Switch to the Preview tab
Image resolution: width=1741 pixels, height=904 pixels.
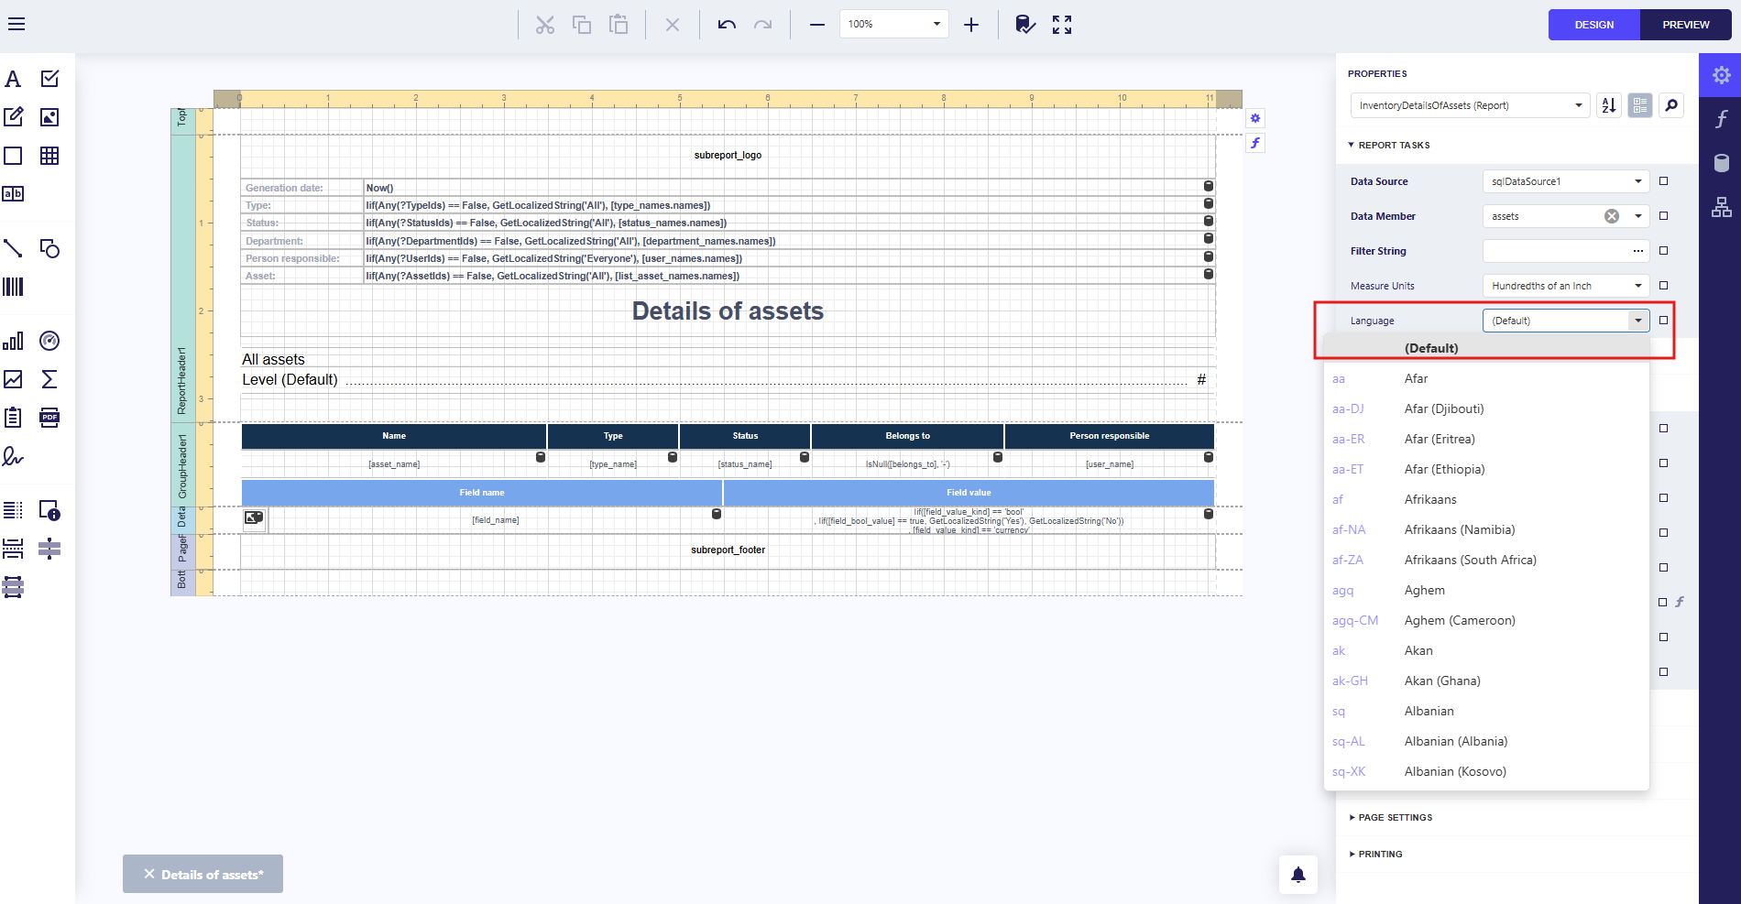(x=1685, y=25)
